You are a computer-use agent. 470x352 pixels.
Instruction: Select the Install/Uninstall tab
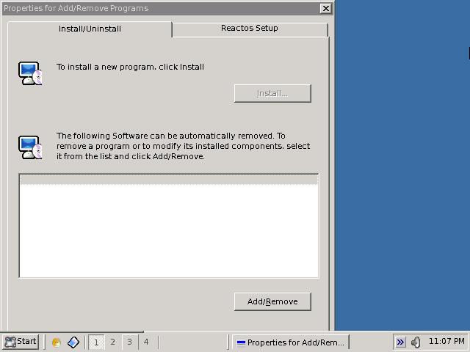click(90, 29)
